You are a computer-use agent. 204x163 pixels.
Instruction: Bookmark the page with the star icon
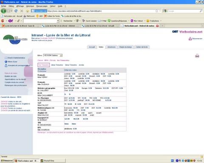[157, 11]
